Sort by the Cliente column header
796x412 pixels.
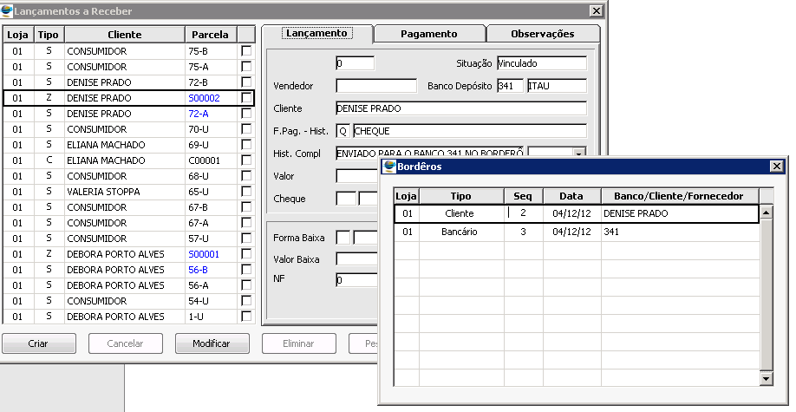124,35
